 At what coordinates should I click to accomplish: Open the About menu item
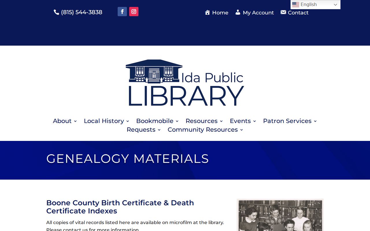tap(62, 121)
